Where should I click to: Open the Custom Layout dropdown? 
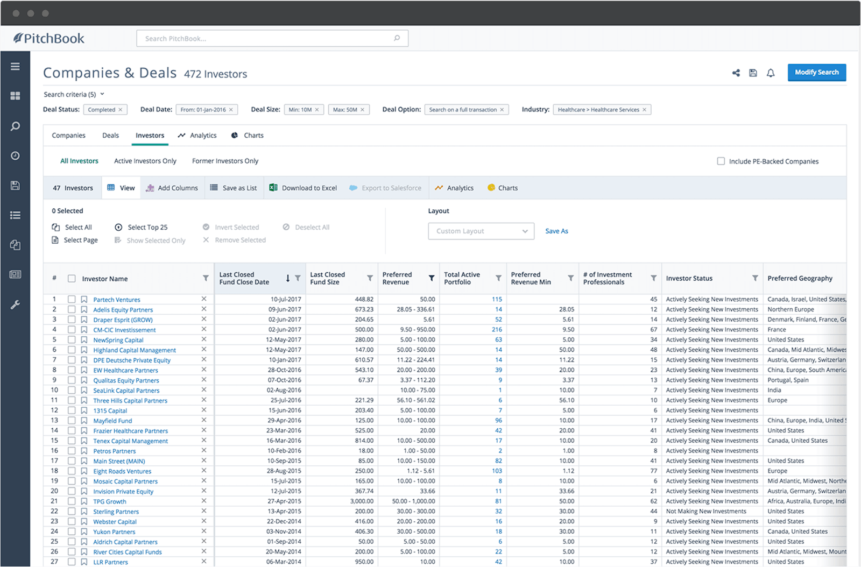click(481, 231)
